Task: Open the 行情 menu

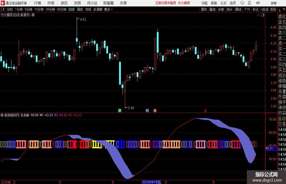Action: (38, 3)
